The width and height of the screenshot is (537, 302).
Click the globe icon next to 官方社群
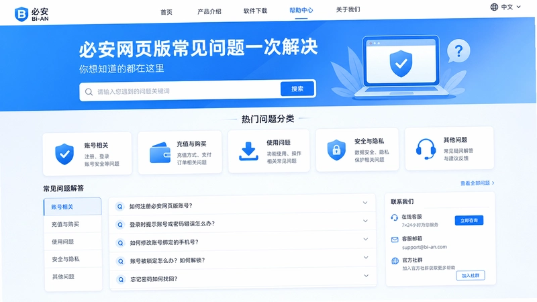click(x=395, y=261)
